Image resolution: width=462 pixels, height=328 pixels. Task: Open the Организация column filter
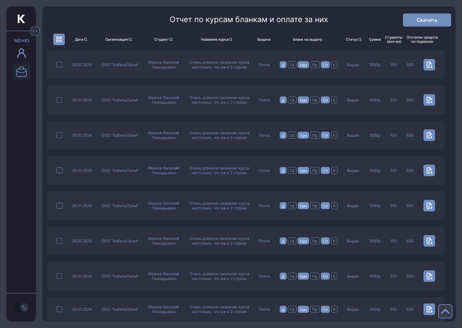pos(130,39)
